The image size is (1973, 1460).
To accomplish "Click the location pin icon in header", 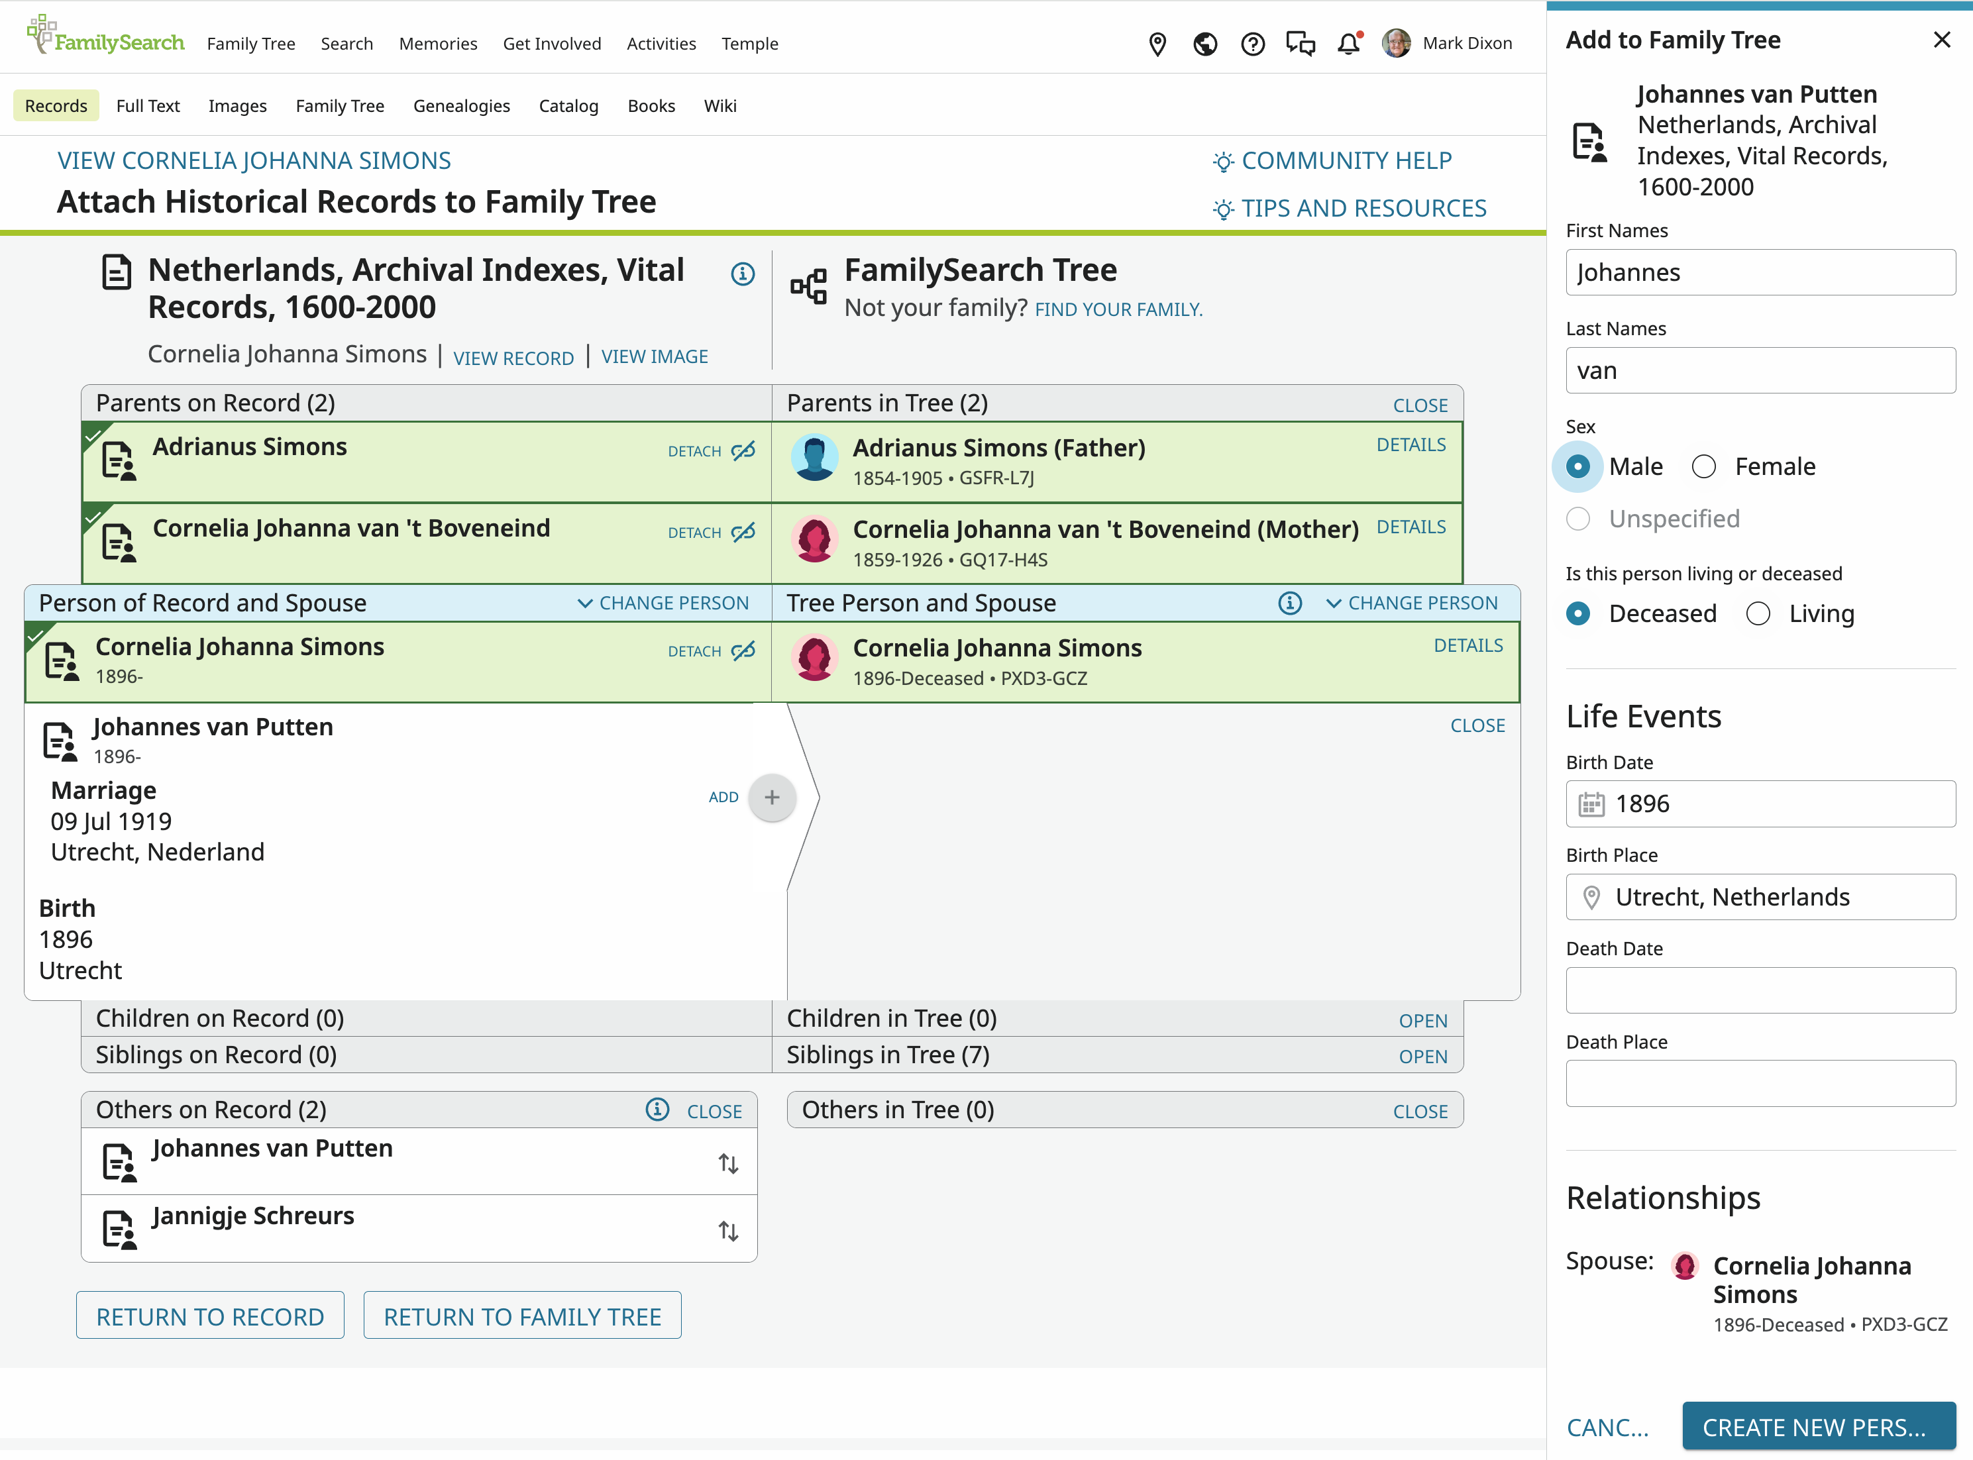I will click(1157, 43).
